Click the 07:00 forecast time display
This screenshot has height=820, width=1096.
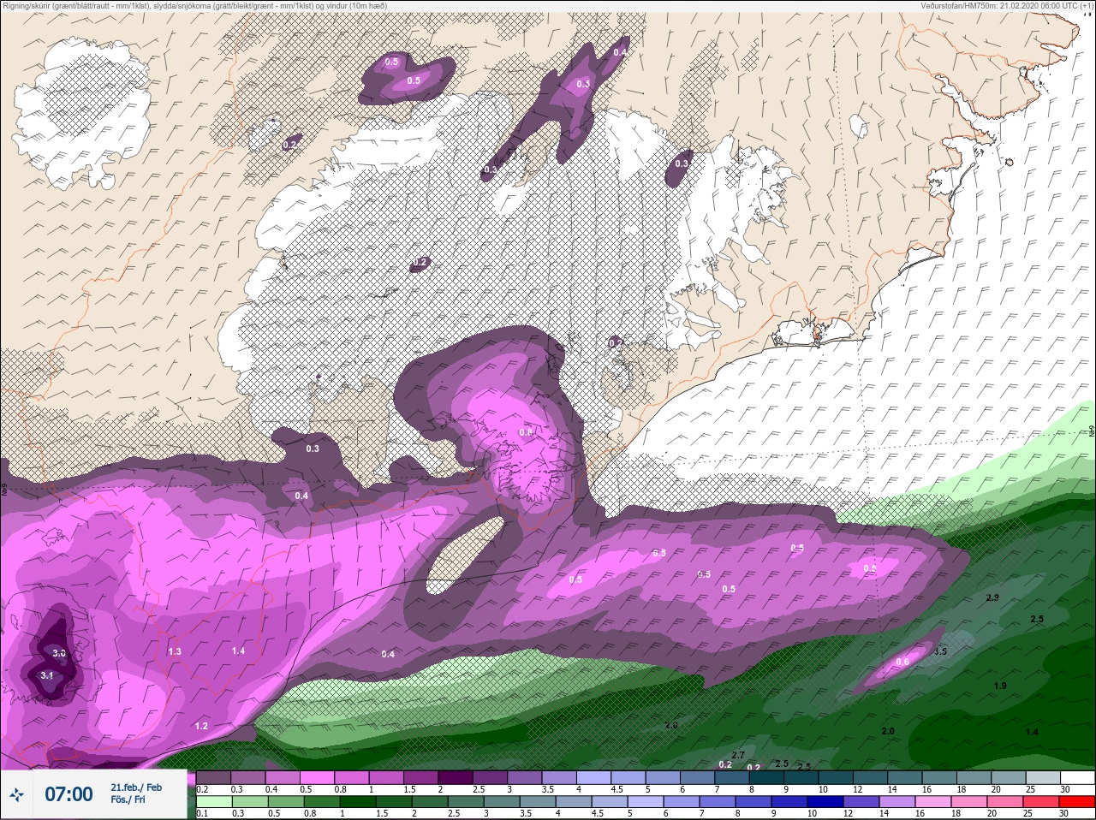coord(68,794)
